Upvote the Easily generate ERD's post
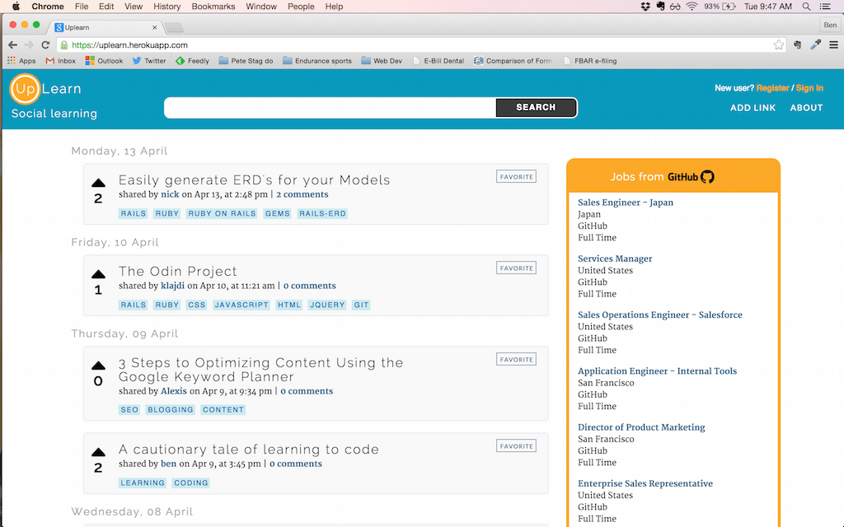This screenshot has height=527, width=844. click(98, 183)
